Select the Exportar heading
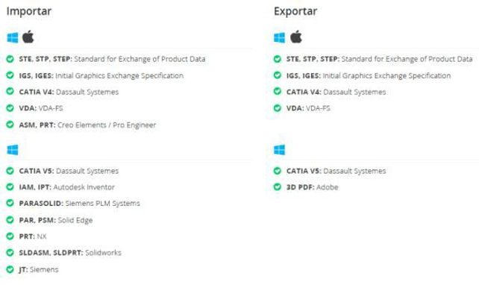479x285 pixels. 295,11
